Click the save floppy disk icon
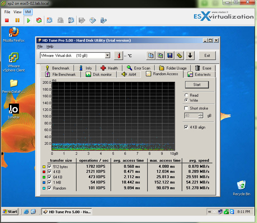Viewport: 257px width, 223px height. click(x=170, y=56)
